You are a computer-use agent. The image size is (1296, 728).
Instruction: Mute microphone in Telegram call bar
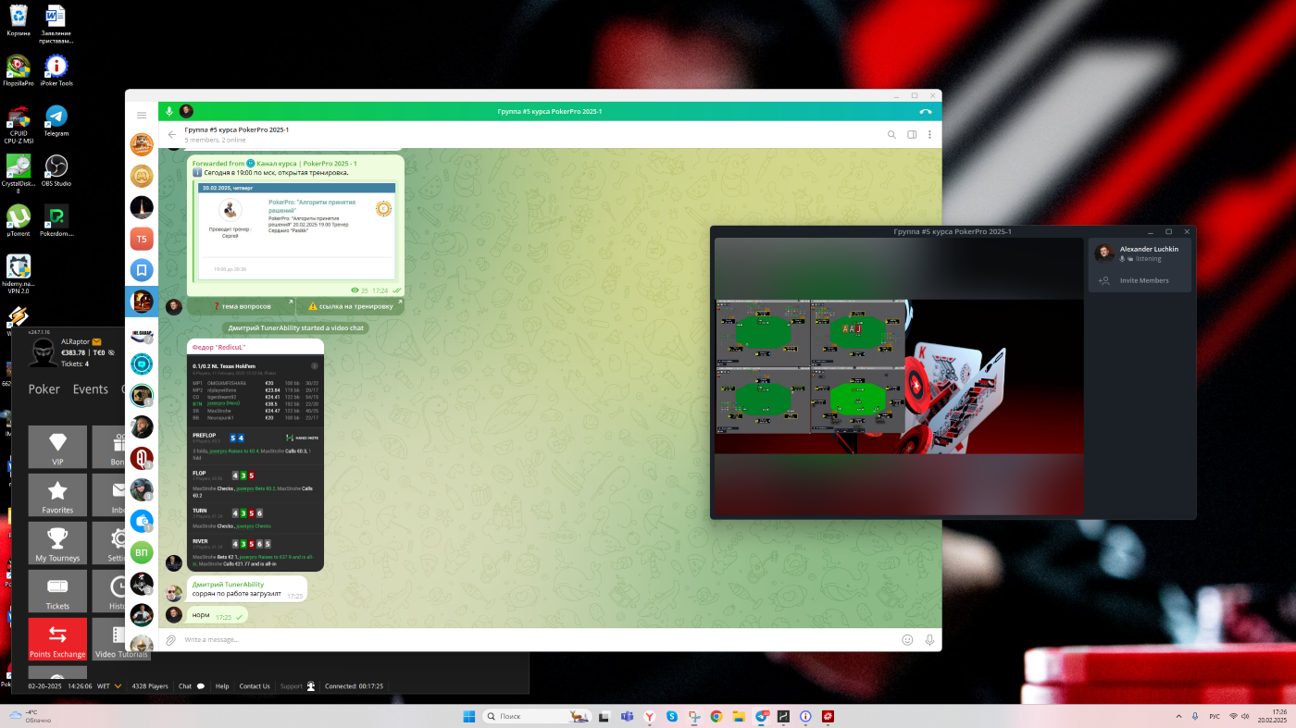click(x=169, y=111)
